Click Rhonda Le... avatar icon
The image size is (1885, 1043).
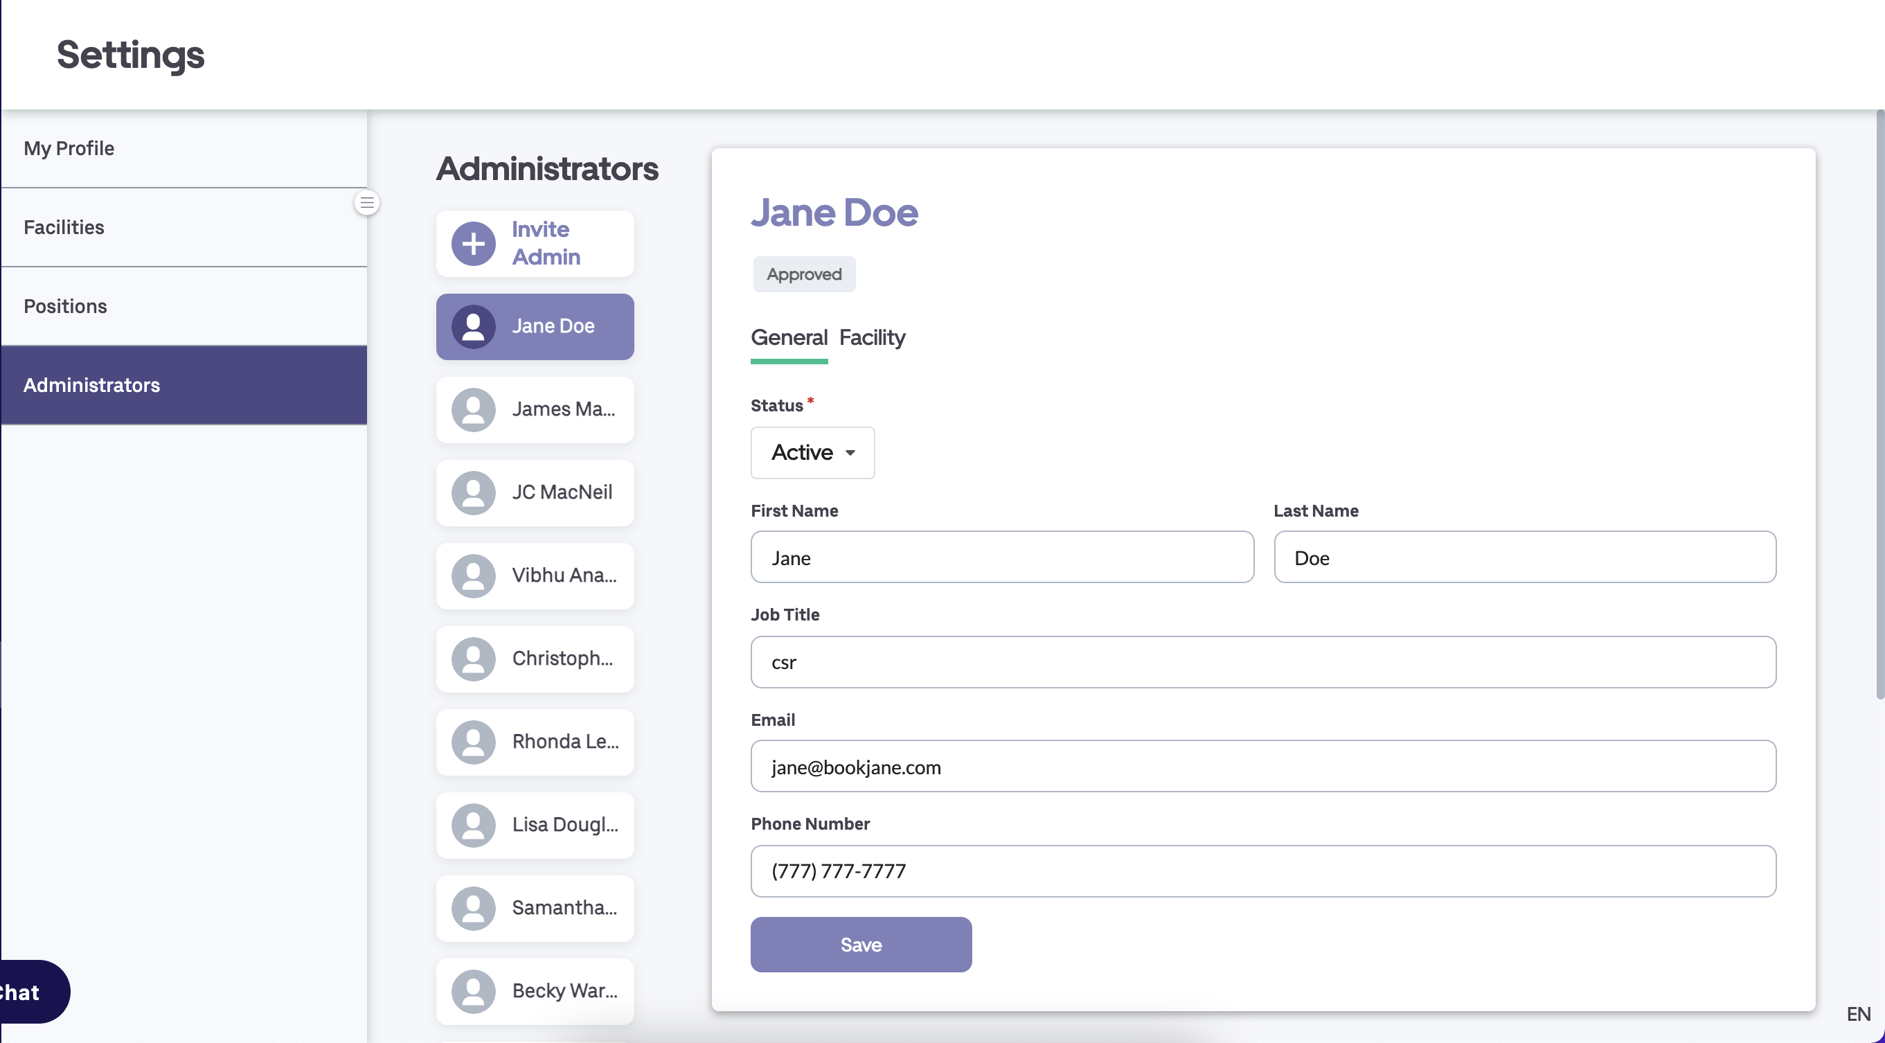coord(473,742)
